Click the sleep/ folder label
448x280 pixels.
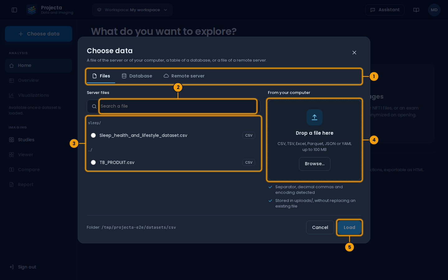pos(95,123)
